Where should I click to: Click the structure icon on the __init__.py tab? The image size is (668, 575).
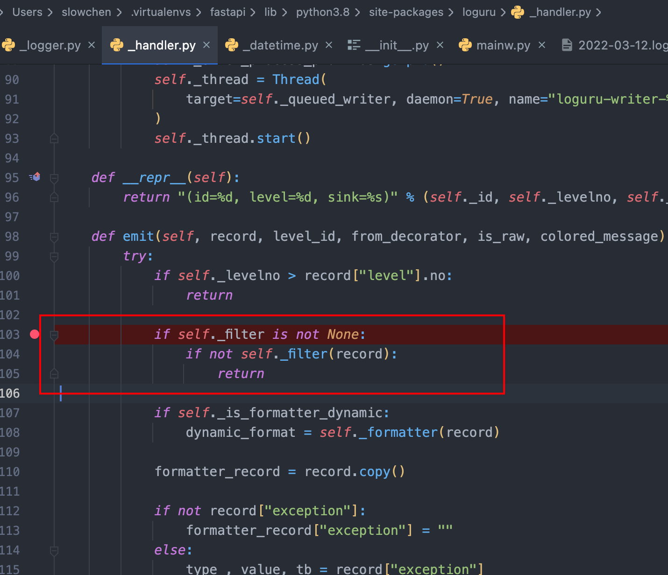(x=354, y=45)
